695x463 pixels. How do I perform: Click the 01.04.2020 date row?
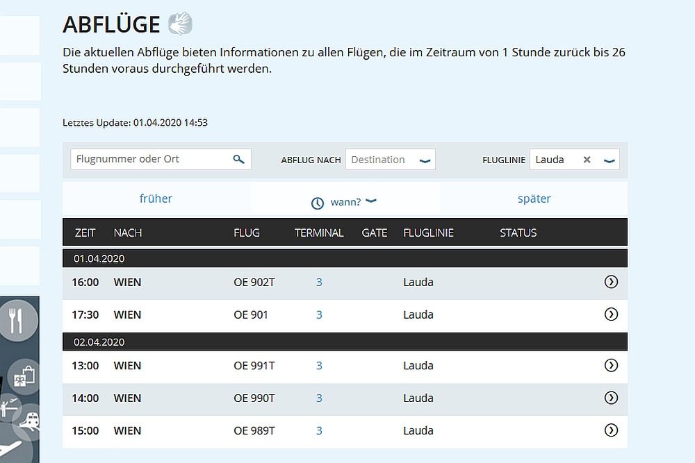(x=345, y=258)
